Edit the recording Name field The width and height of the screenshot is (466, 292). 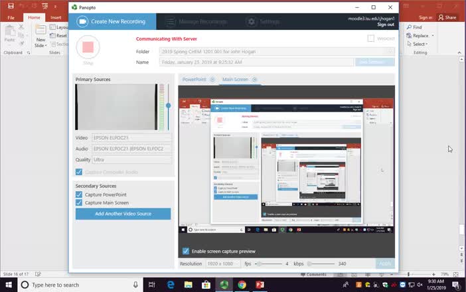(257, 62)
